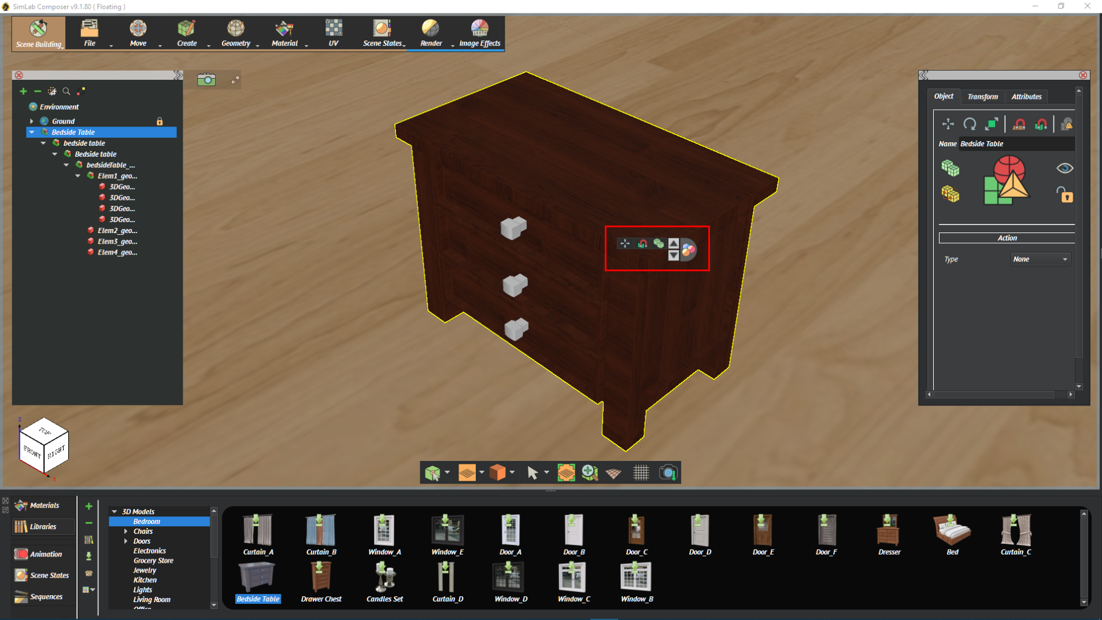This screenshot has height=620, width=1102.
Task: Click the Geometry toolbar icon
Action: coord(235,33)
